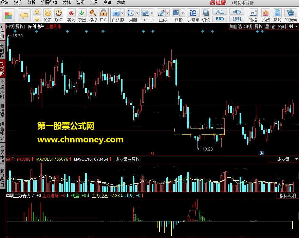Click the 买入 buy icon
This screenshot has width=299, height=238.
[71, 16]
